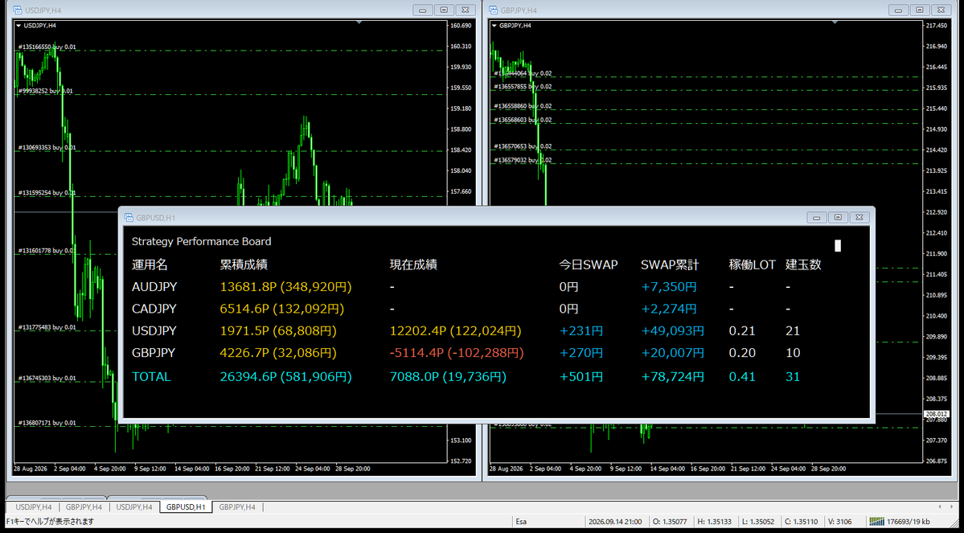Click order label #136570653 buy 0.02
This screenshot has height=533, width=964.
click(x=523, y=146)
